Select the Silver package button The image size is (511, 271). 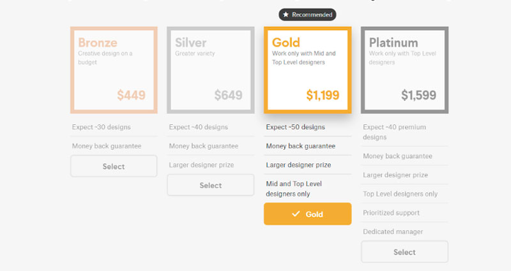point(211,185)
